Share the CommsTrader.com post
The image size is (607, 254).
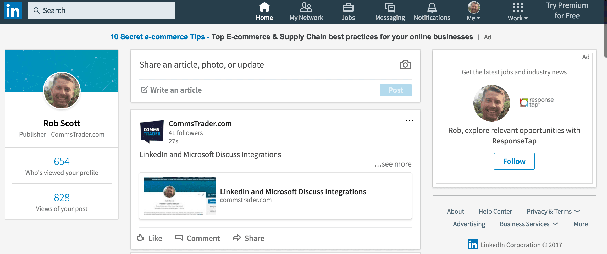pyautogui.click(x=248, y=238)
